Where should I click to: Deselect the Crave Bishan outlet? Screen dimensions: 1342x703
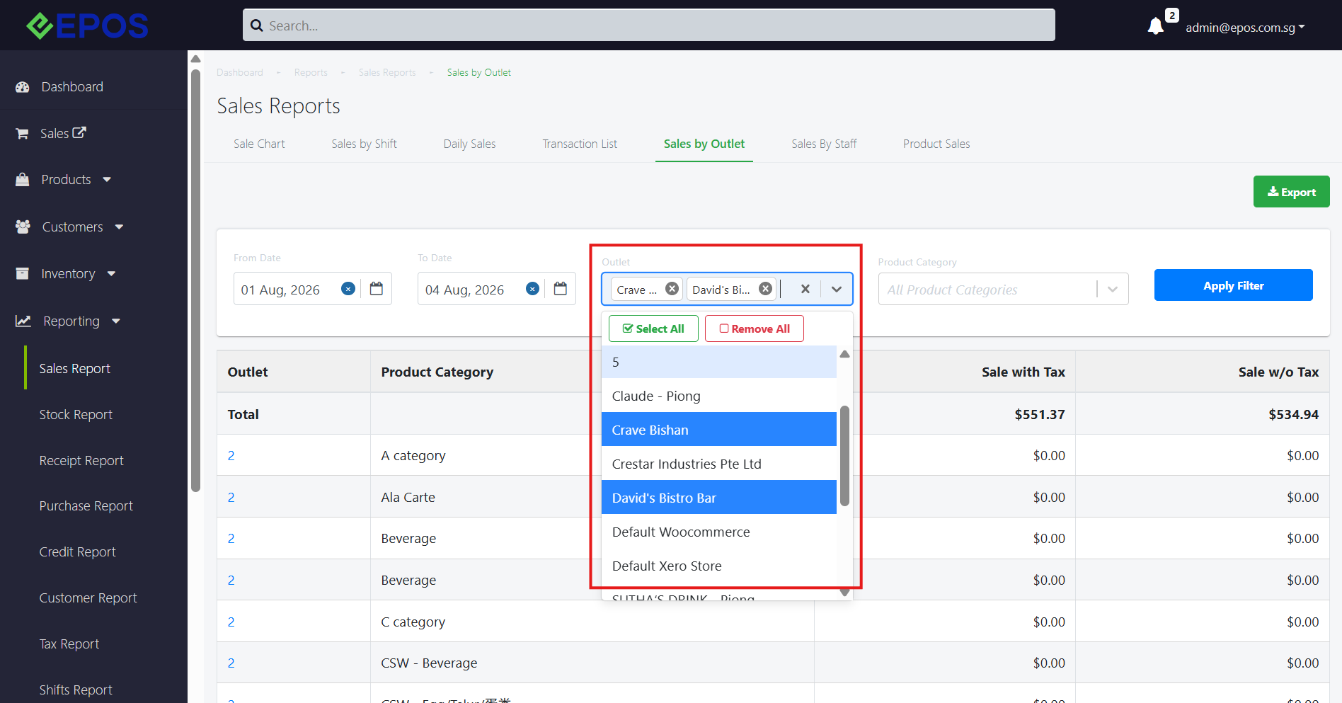[719, 430]
